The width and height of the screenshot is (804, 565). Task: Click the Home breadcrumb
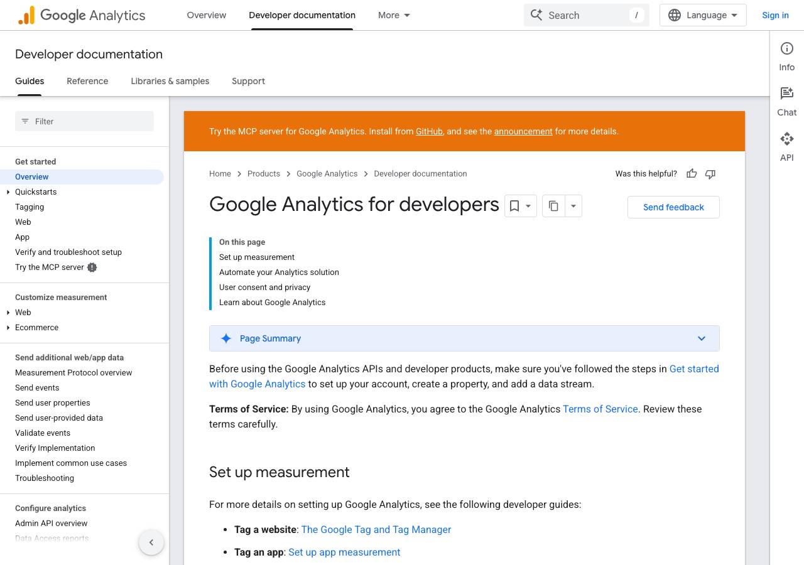click(220, 174)
